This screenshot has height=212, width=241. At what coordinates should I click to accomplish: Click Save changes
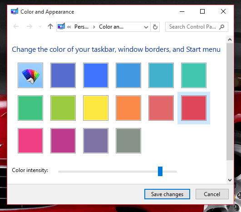[x=167, y=194]
